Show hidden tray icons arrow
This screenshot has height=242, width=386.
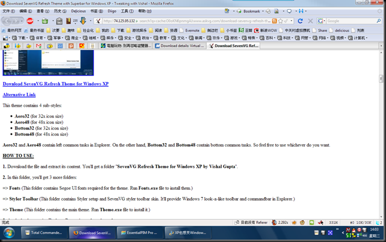click(x=343, y=232)
